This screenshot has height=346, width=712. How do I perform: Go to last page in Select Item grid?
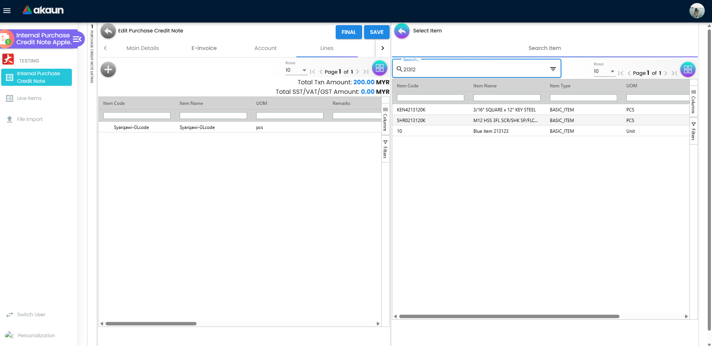pos(674,73)
